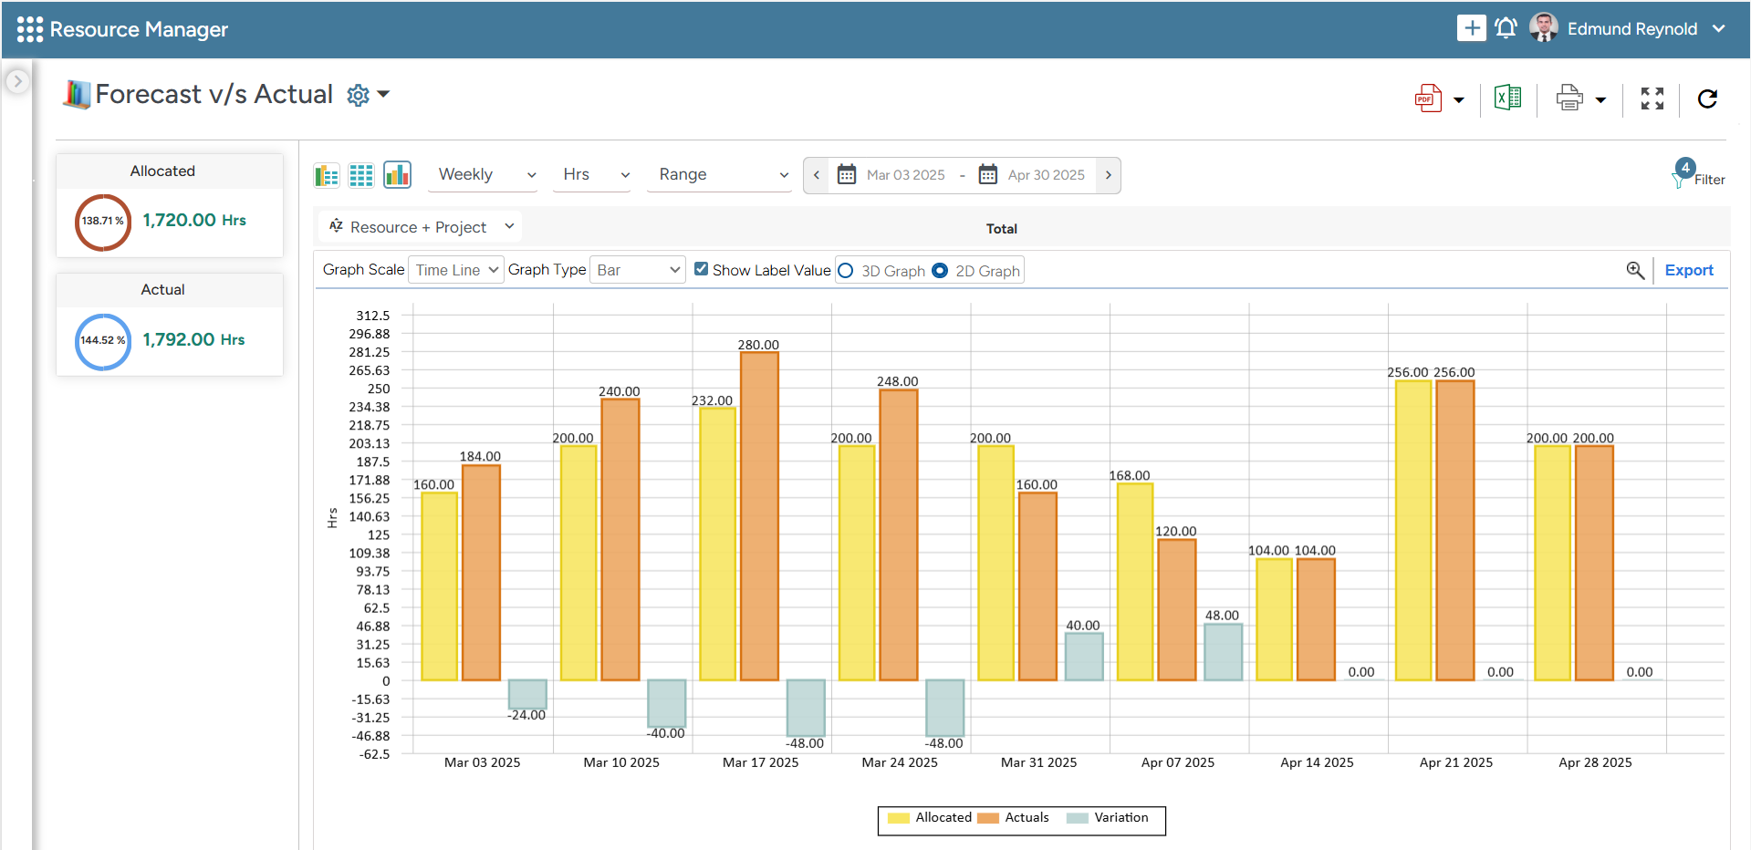Uncheck Show Label Value checkbox
Viewport: 1751px width, 850px height.
pos(702,269)
